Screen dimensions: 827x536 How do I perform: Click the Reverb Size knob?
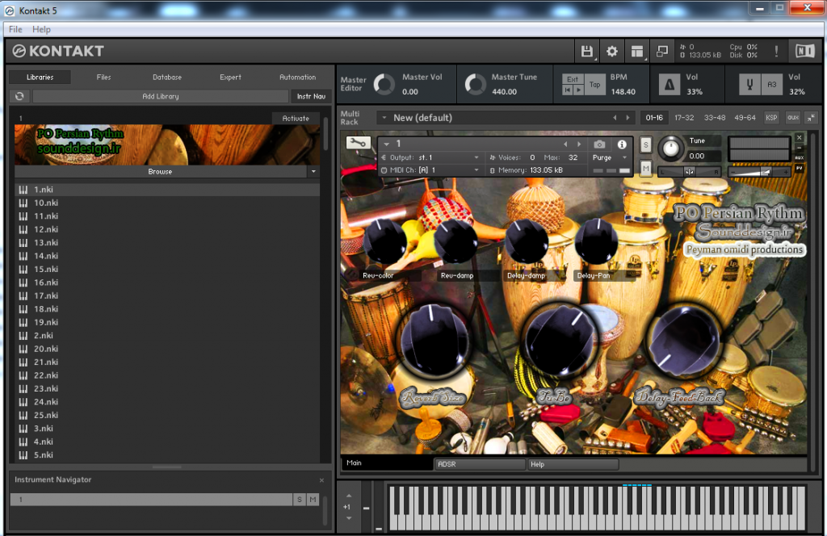tap(434, 342)
